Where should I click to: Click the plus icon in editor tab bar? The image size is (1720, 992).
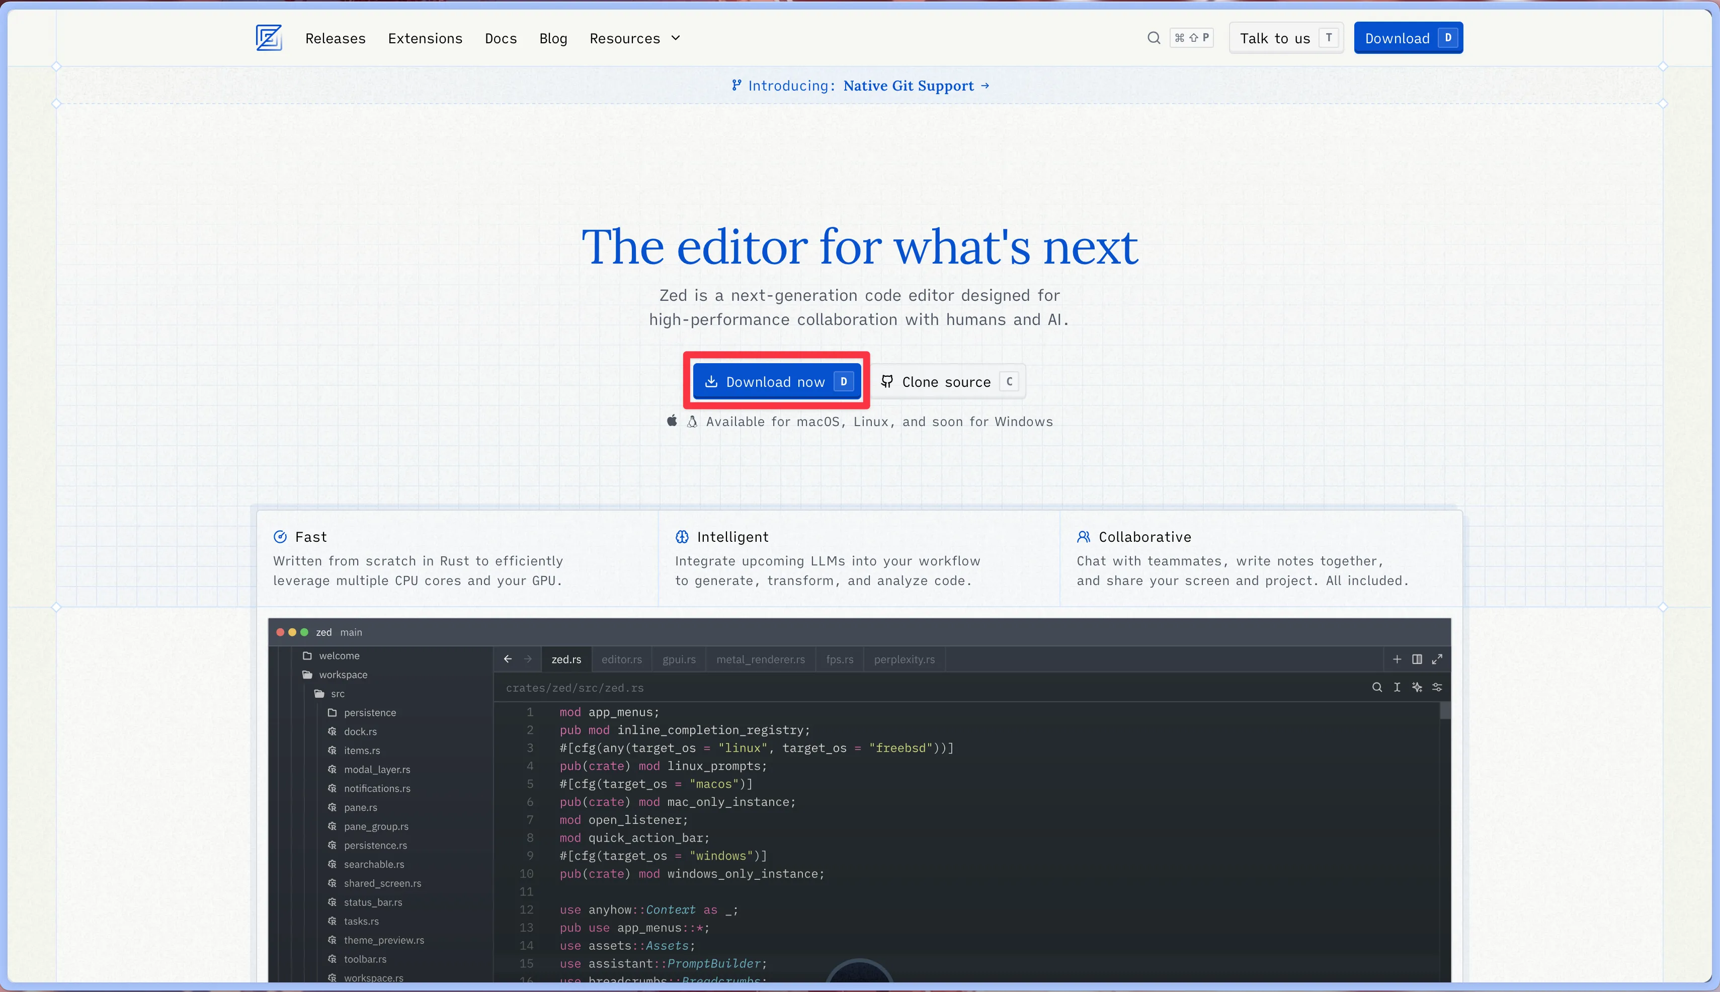(x=1397, y=659)
